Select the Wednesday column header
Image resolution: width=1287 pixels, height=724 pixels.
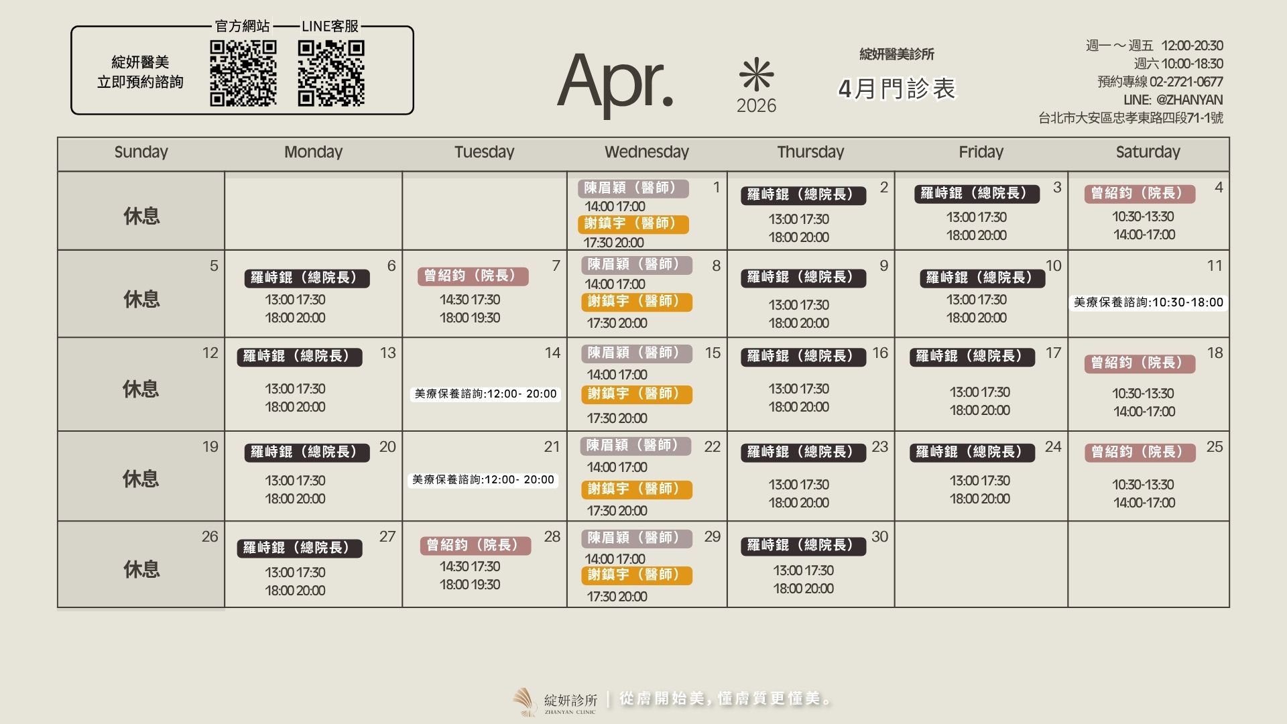(x=647, y=153)
